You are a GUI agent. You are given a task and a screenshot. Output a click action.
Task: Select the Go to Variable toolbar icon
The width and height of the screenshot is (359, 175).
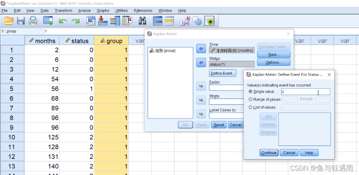click(103, 21)
